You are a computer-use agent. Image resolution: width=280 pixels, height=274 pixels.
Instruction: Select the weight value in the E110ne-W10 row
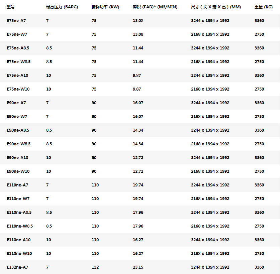[x=259, y=254]
